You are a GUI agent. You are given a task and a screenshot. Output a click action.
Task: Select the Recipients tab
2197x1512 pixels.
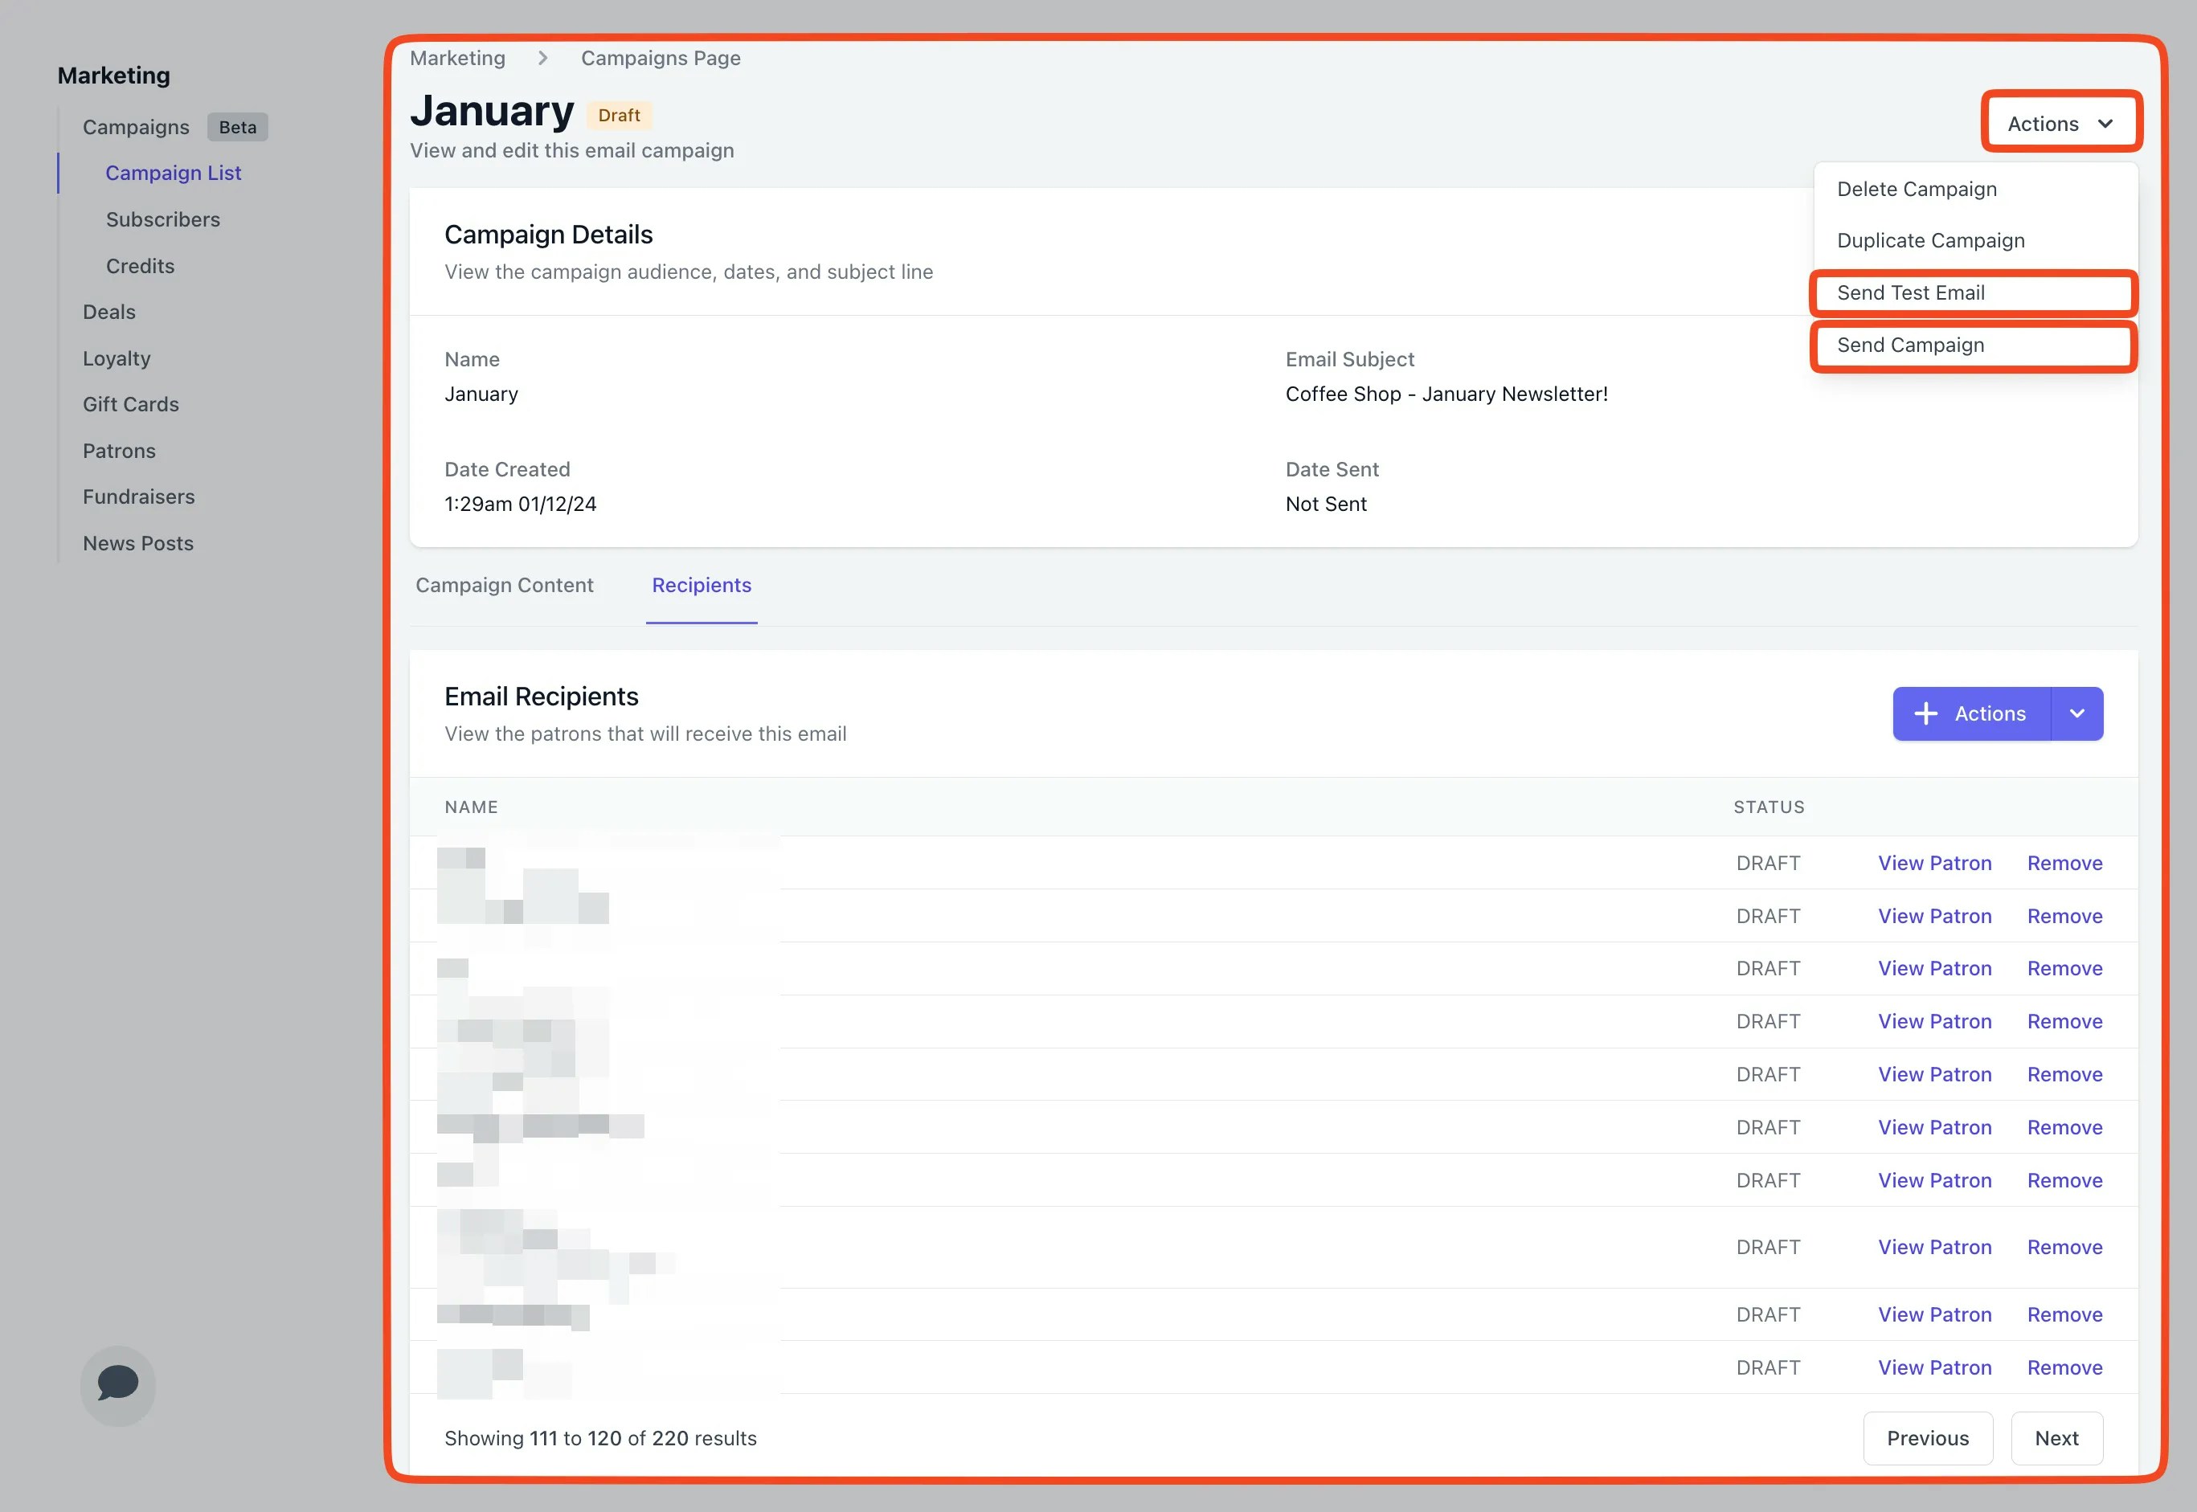(701, 586)
